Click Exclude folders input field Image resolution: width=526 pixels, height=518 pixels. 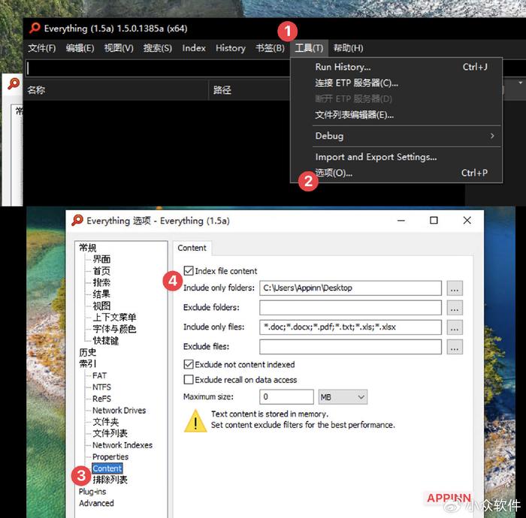point(350,308)
